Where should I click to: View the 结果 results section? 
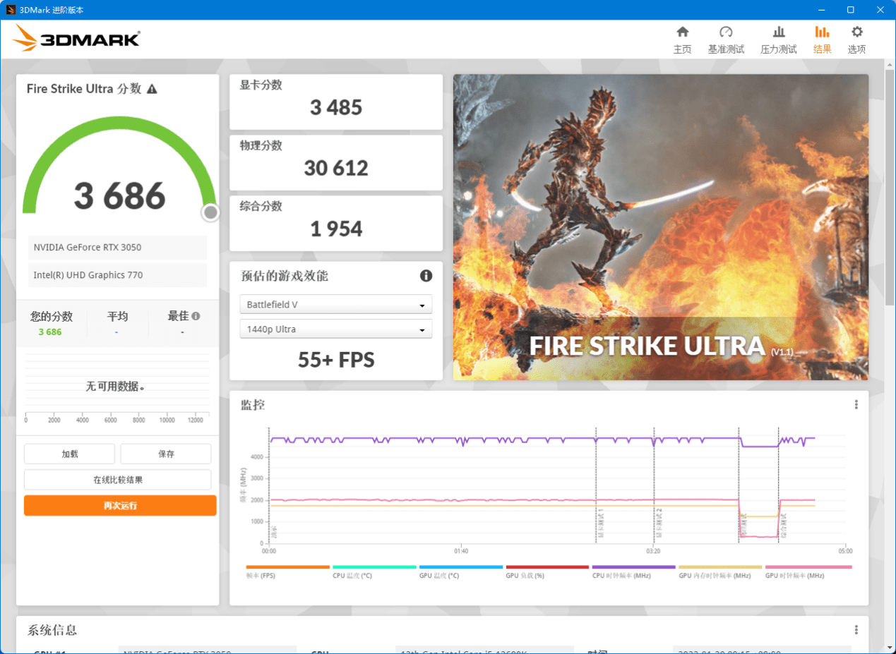pyautogui.click(x=821, y=39)
